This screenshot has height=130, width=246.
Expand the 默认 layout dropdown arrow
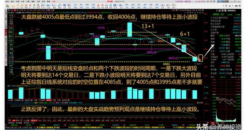click(x=175, y=5)
